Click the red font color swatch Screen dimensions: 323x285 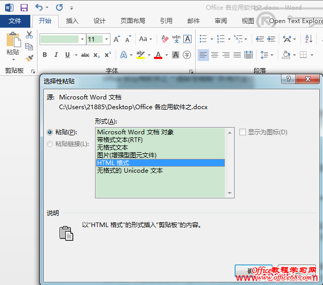pyautogui.click(x=158, y=55)
